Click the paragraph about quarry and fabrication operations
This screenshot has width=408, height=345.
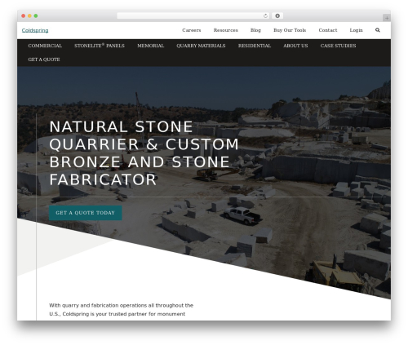[x=122, y=310]
